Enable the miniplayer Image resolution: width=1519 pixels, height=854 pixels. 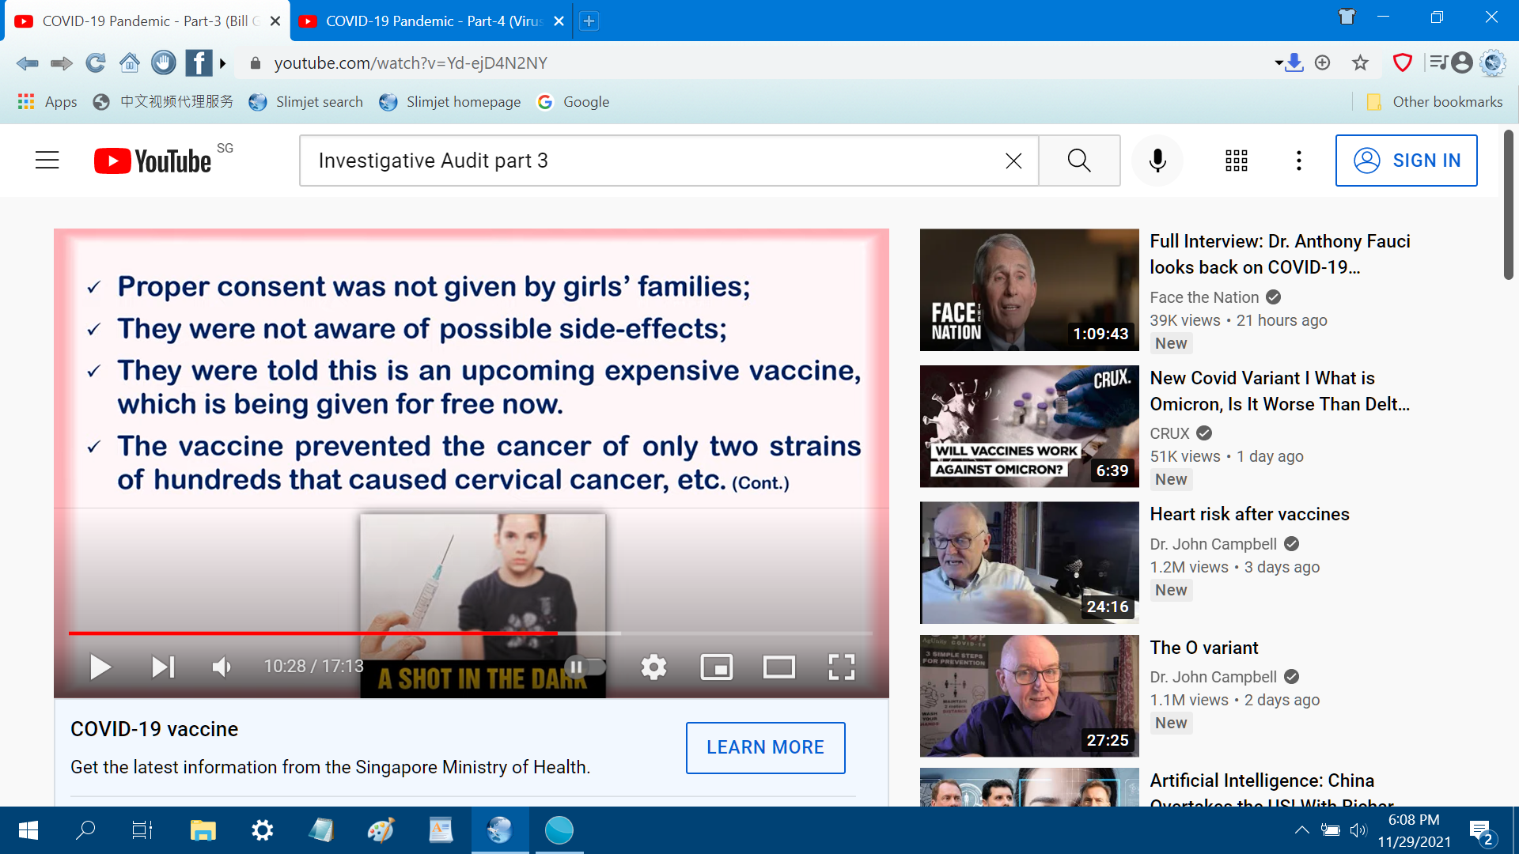tap(717, 667)
